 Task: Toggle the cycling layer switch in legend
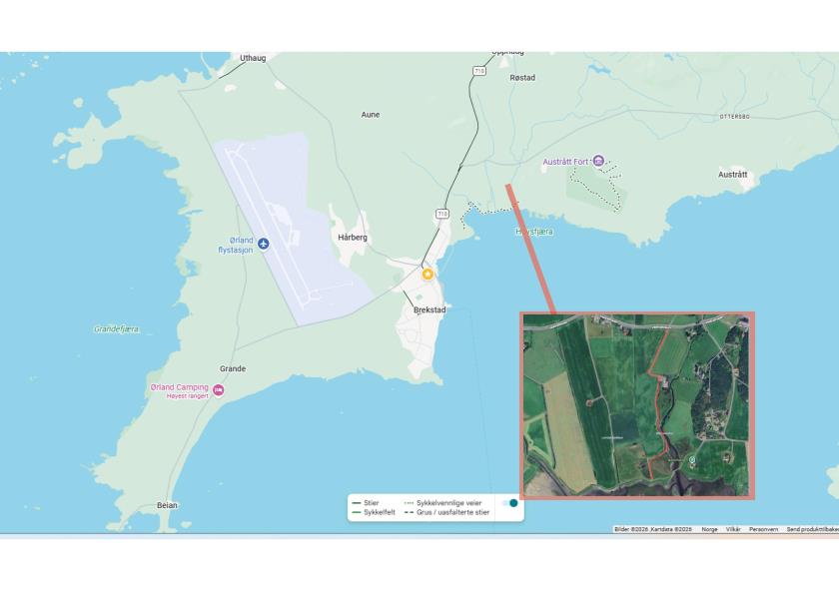pyautogui.click(x=510, y=503)
